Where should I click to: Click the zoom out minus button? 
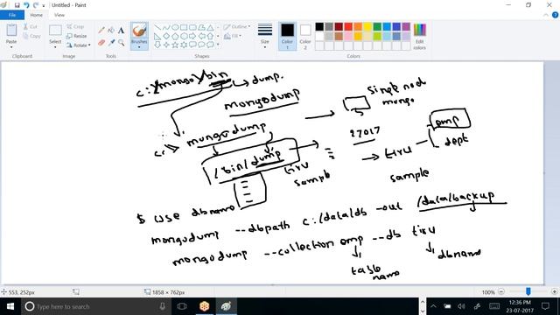[501, 291]
